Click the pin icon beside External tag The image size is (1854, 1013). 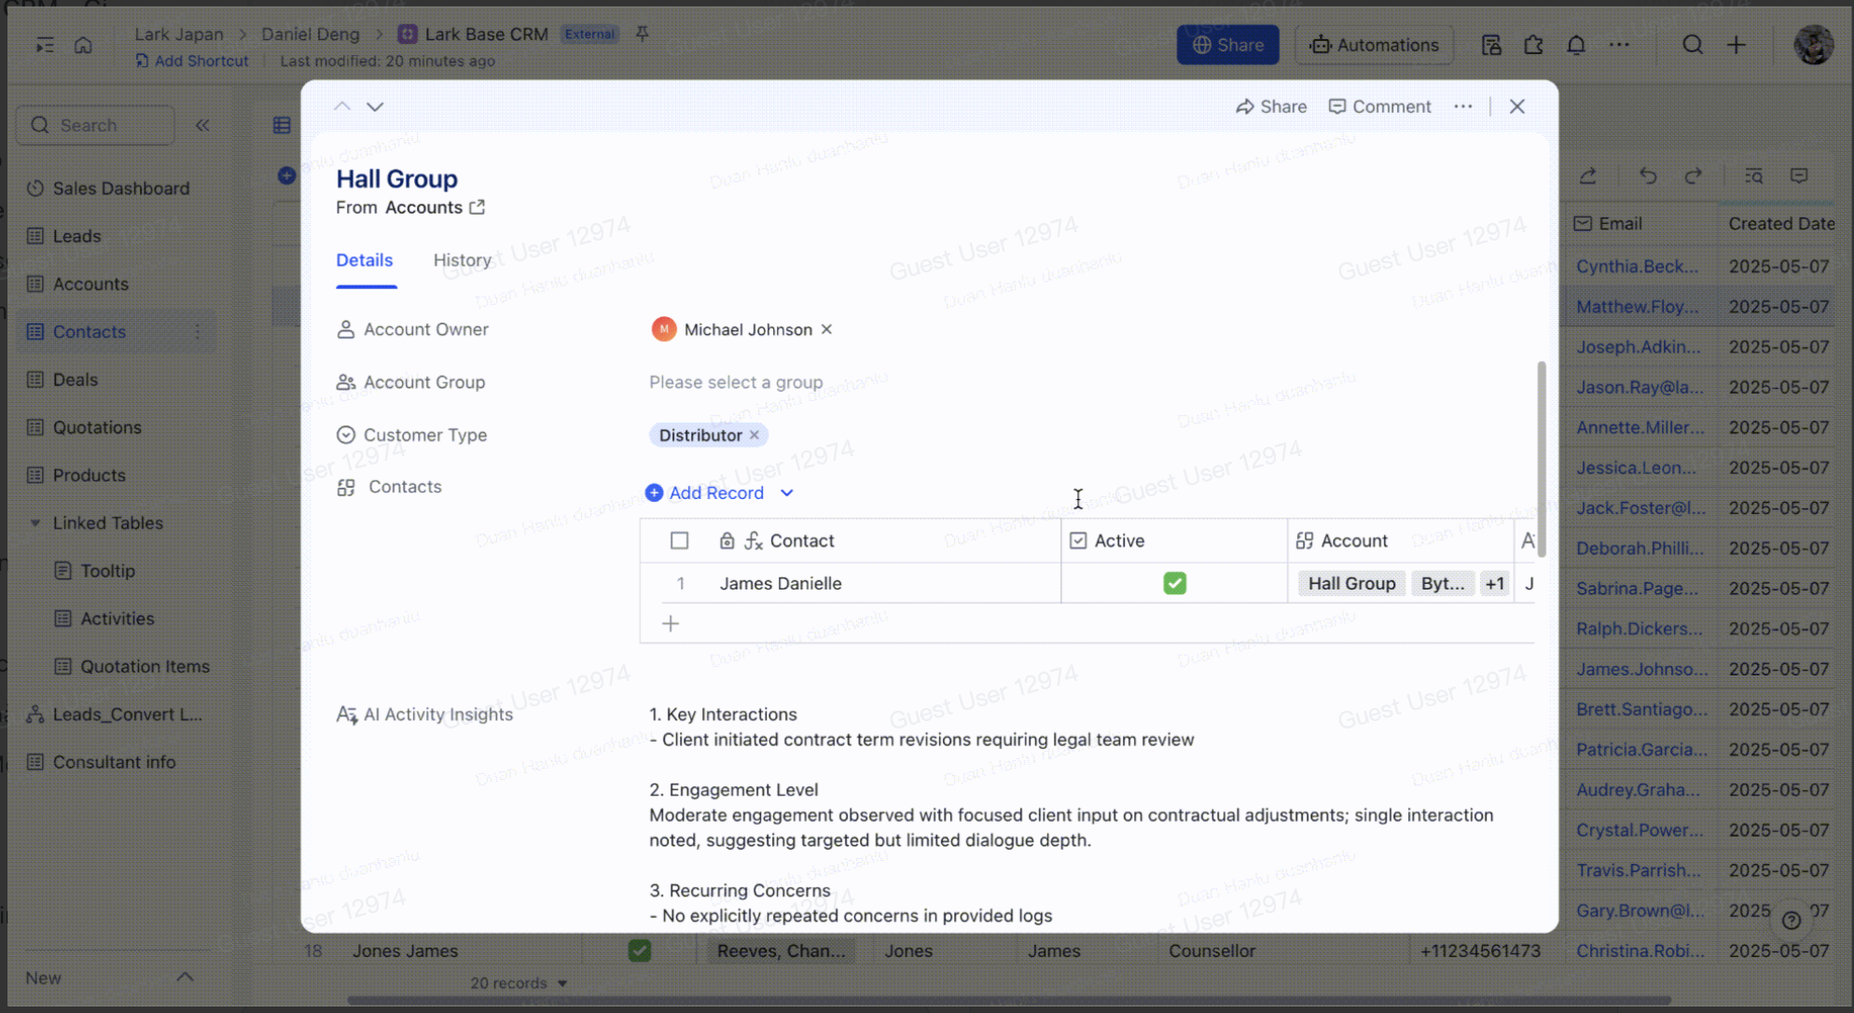tap(642, 34)
